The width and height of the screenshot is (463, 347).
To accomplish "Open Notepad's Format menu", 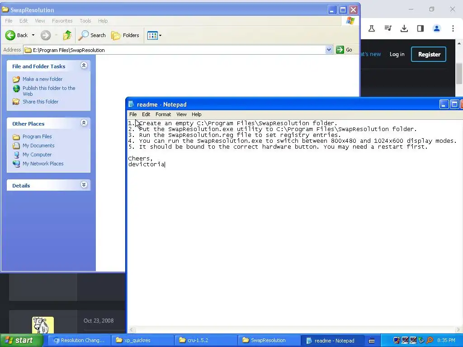I will [163, 114].
